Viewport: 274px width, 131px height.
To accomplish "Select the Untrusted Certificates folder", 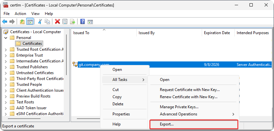I will (x=35, y=73).
